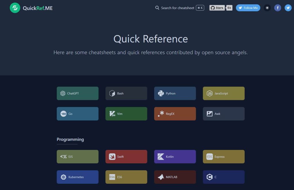
Task: Click the Follow Me Twitter button
Action: pyautogui.click(x=248, y=8)
